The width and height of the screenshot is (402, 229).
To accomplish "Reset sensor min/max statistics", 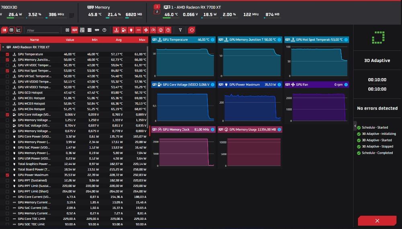I will pos(191,30).
